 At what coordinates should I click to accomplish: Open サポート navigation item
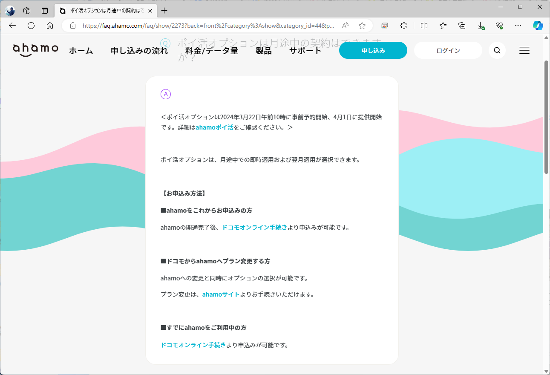tap(305, 51)
